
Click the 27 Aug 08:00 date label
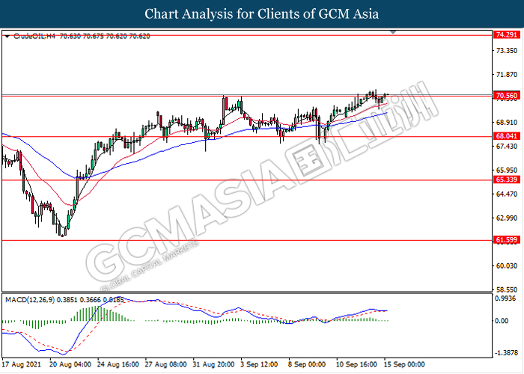(165, 364)
